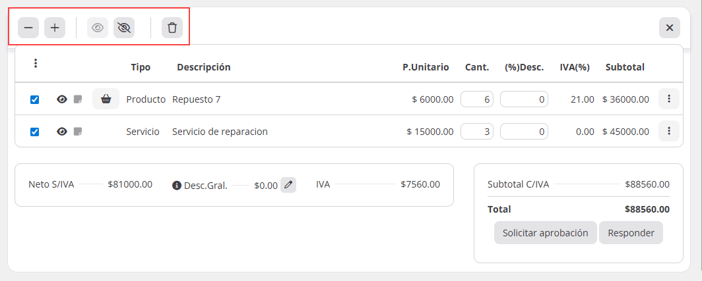Open Repuesto 7 row options menu

tap(668, 99)
